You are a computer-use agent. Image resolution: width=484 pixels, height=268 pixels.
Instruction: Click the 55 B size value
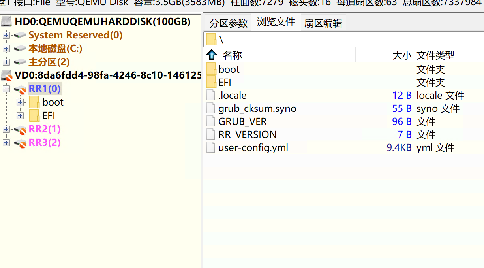click(402, 108)
